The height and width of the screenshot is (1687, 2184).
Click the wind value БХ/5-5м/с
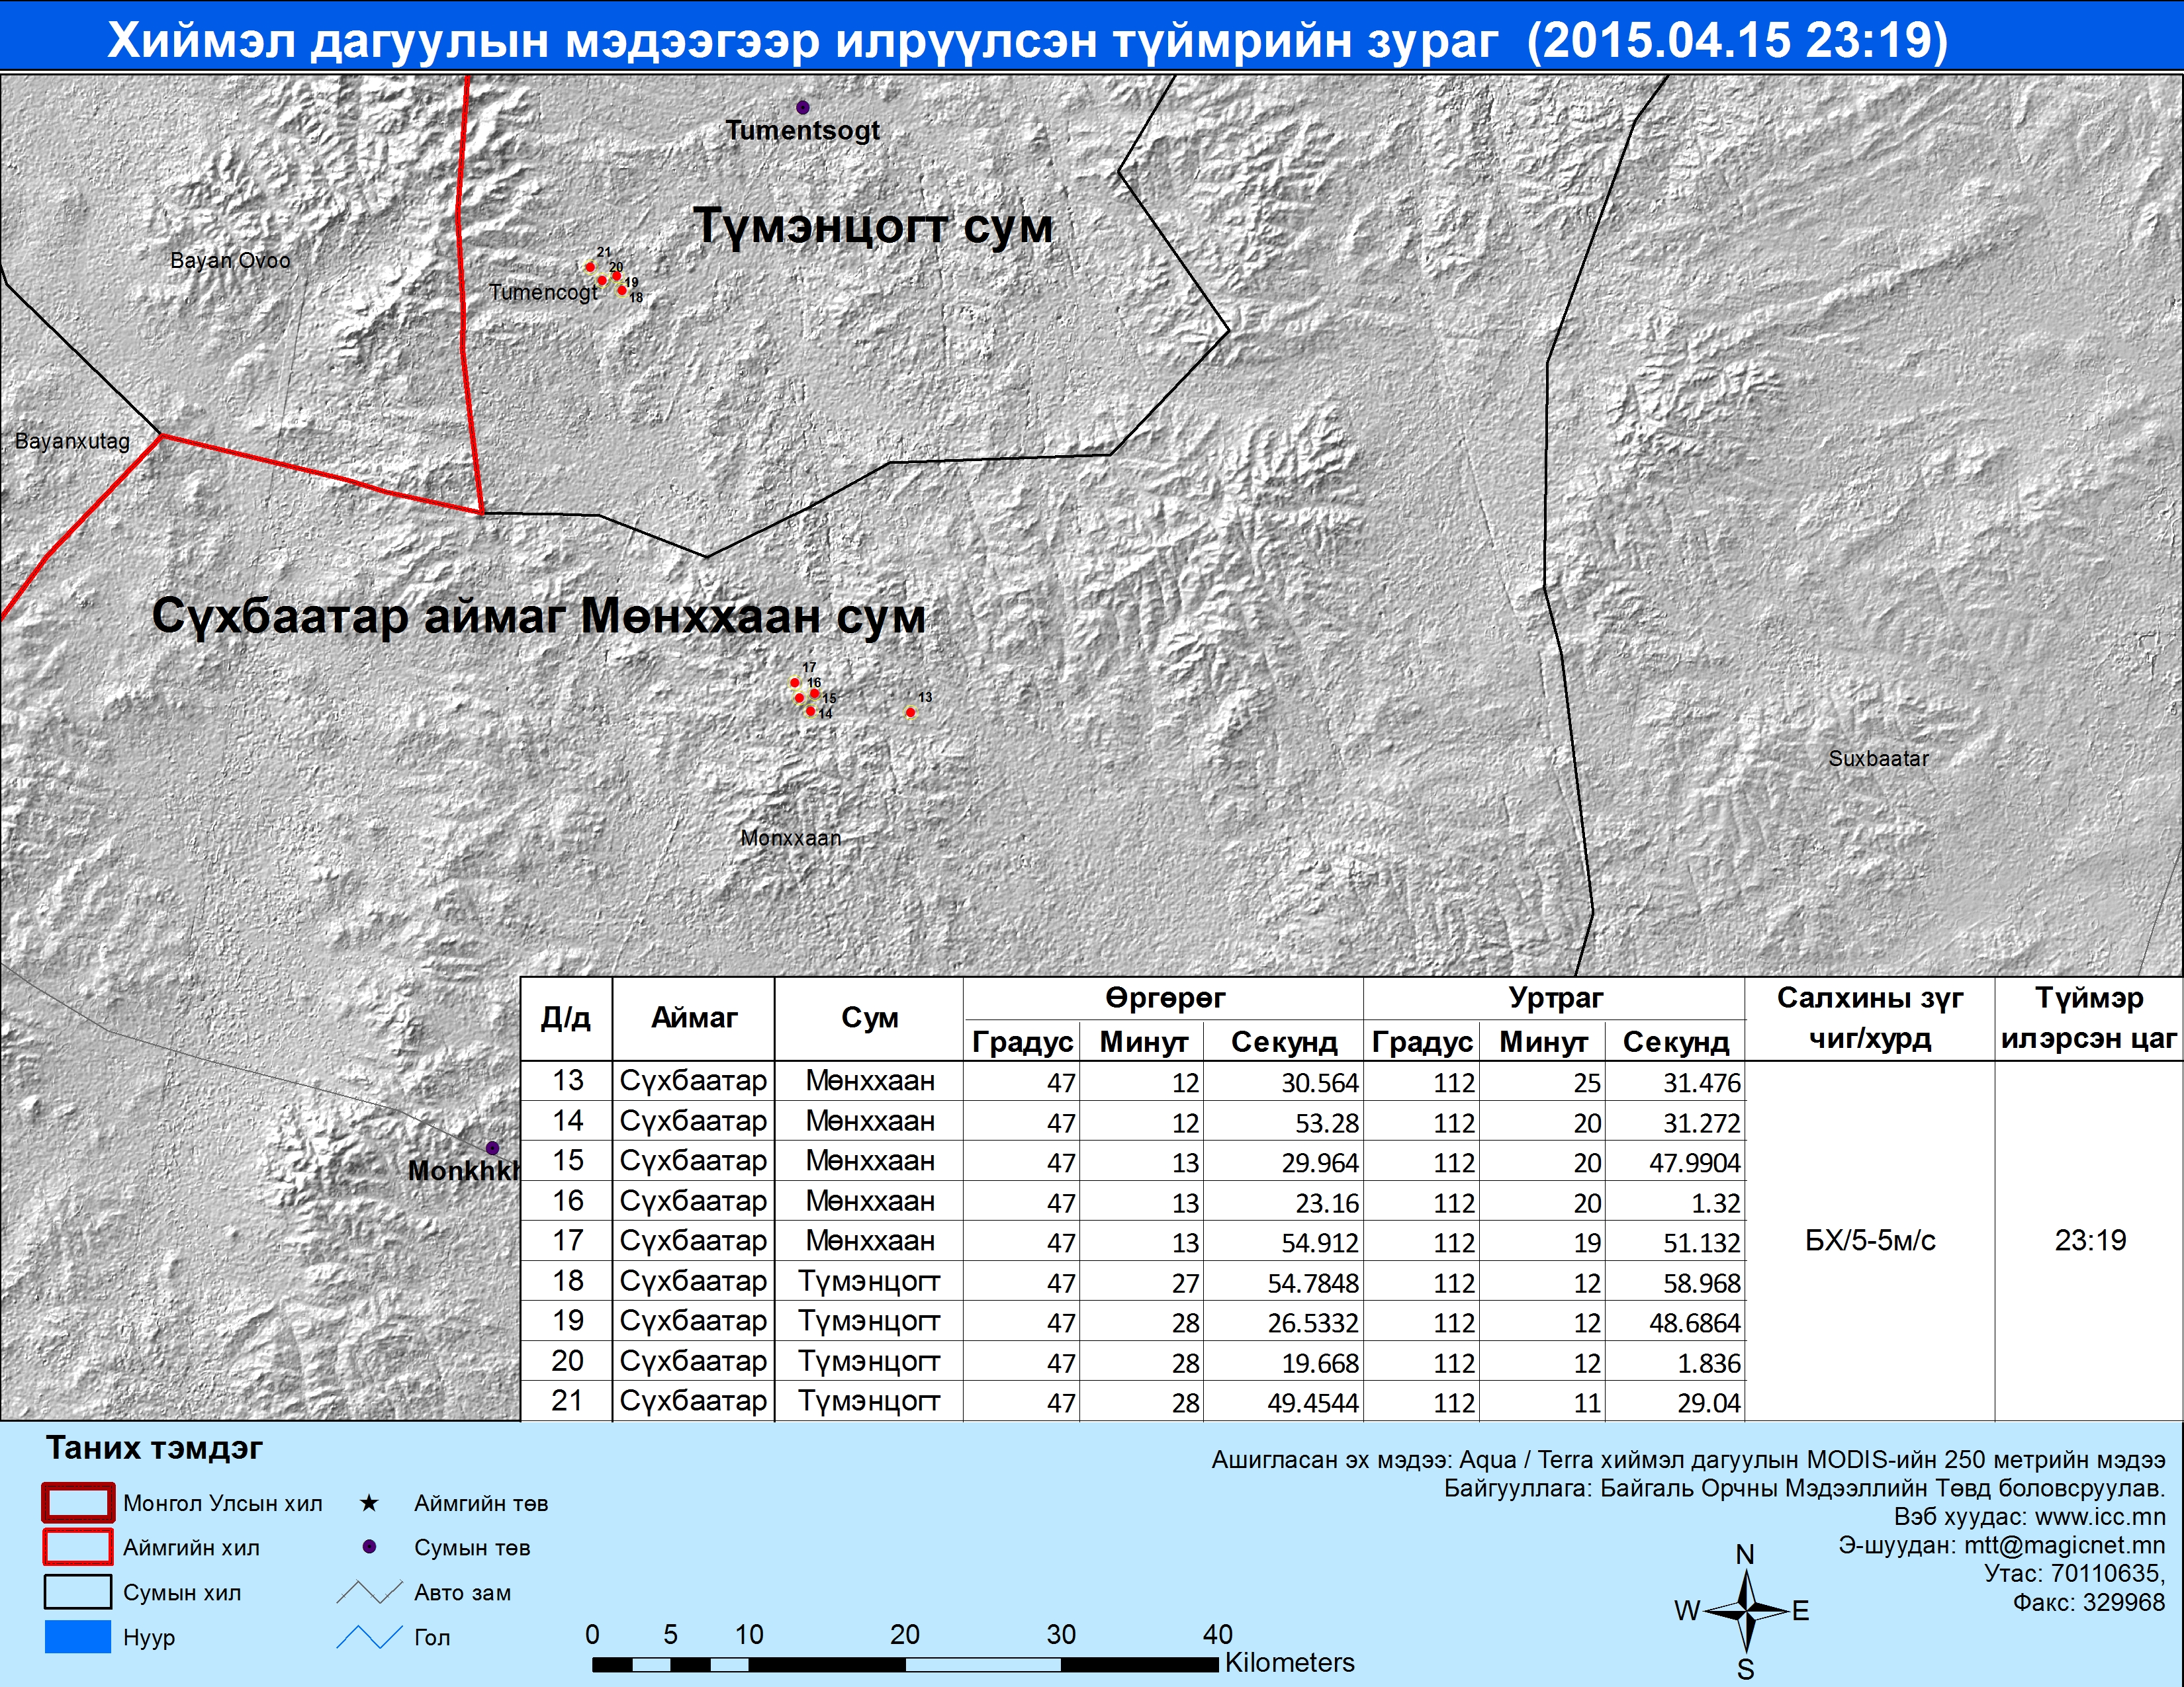[1870, 1240]
